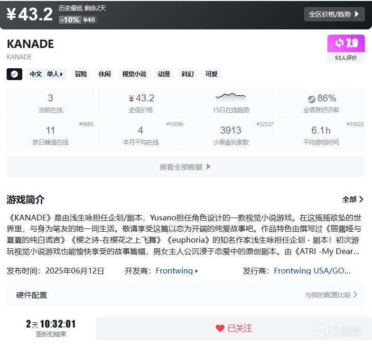Click the 历史最低 剩余2天 label
Viewport: 372px width, 346px height.
[x=83, y=8]
